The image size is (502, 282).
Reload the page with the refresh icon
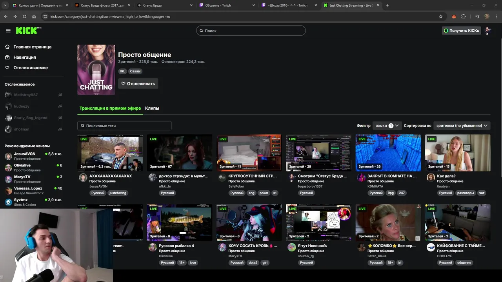pos(24,16)
